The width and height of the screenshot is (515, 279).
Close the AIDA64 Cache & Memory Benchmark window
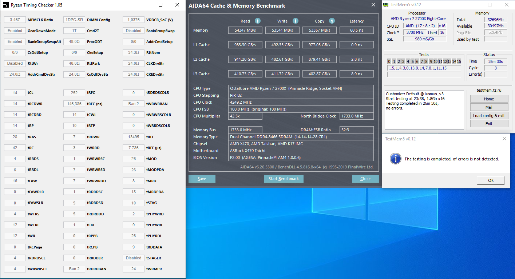point(373,5)
